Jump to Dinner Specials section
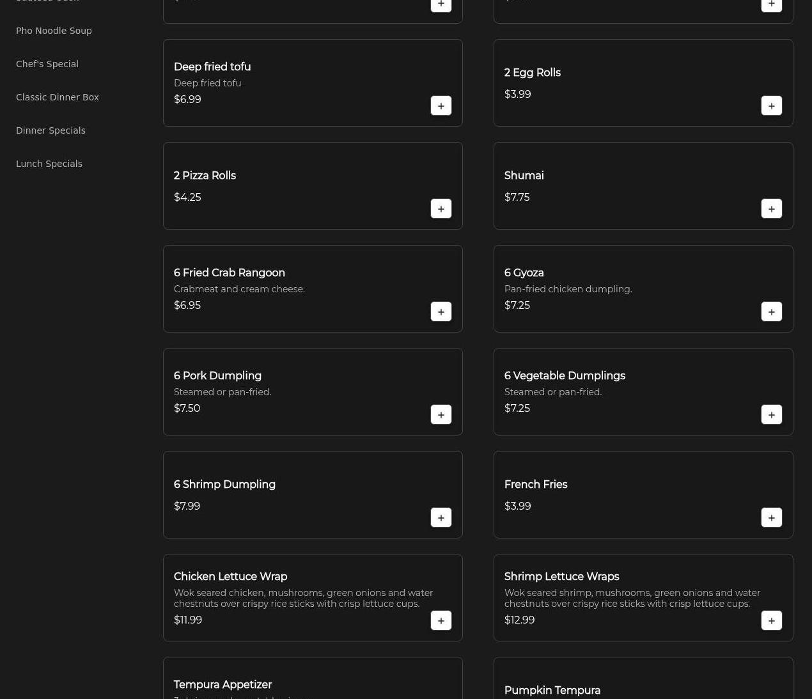 (x=51, y=130)
